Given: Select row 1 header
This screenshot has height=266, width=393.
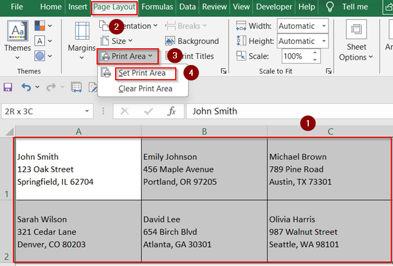Looking at the screenshot, I should tap(7, 168).
